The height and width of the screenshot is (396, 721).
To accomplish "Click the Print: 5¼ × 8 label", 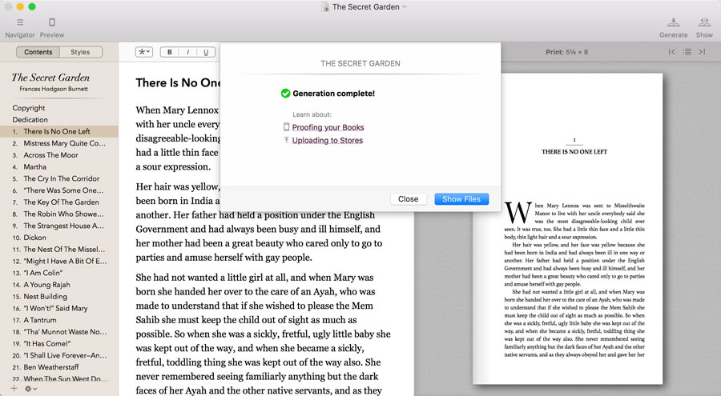I will (566, 52).
